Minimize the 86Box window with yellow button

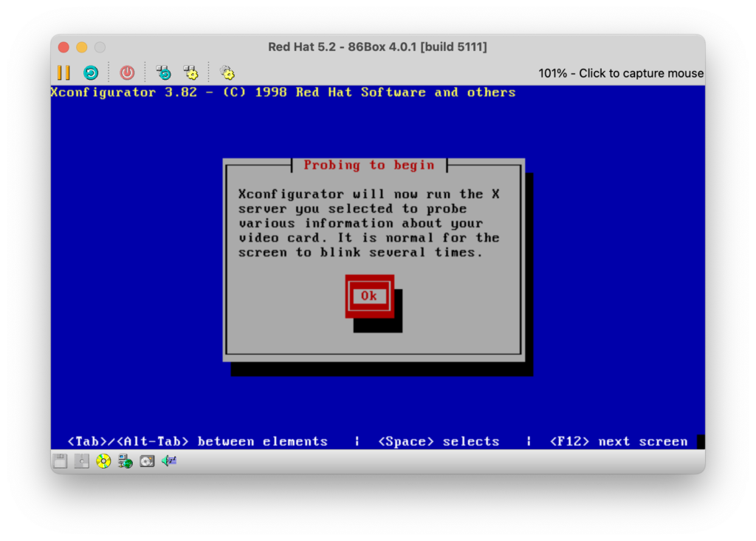click(82, 47)
